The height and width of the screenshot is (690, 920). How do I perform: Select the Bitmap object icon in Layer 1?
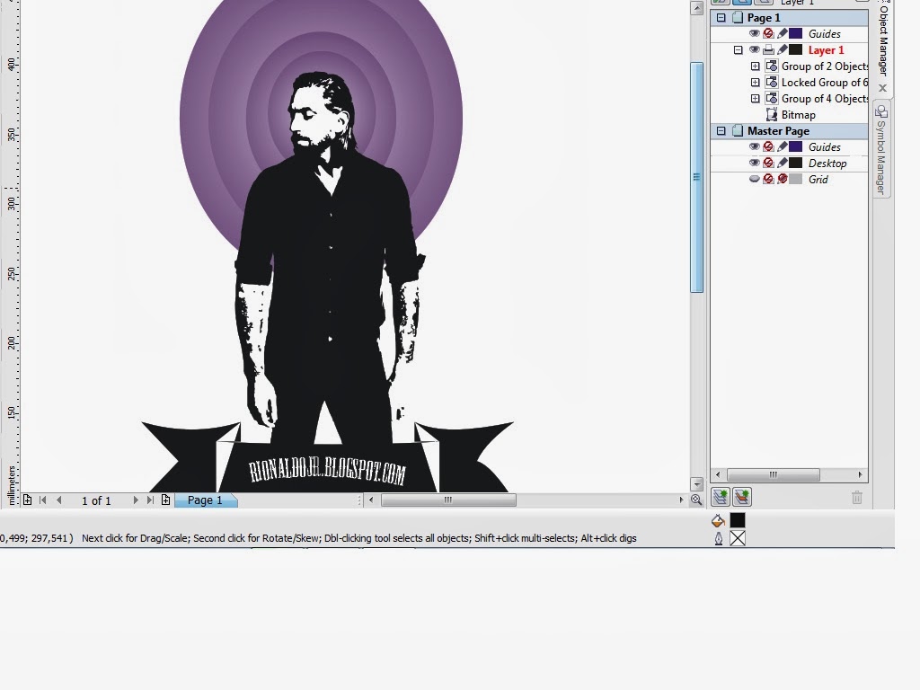pos(771,114)
